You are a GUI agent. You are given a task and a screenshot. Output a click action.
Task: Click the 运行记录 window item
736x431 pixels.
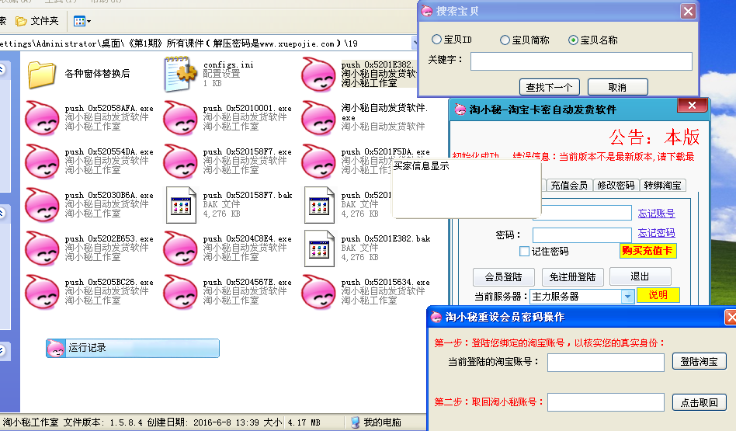[132, 349]
